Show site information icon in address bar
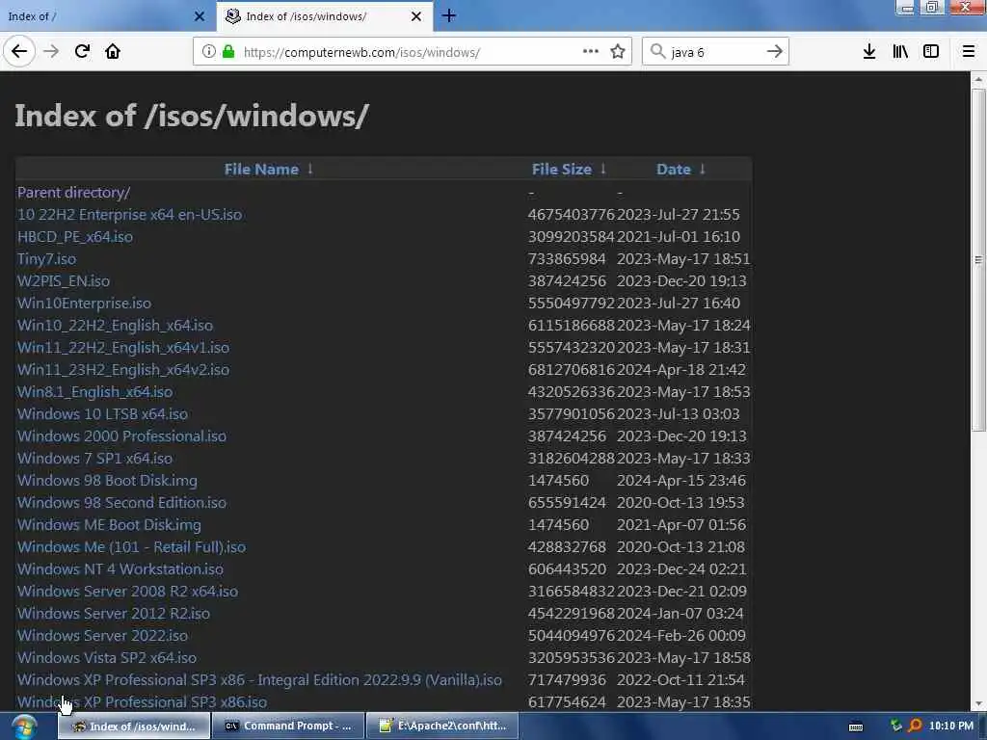This screenshot has height=740, width=987. (209, 52)
